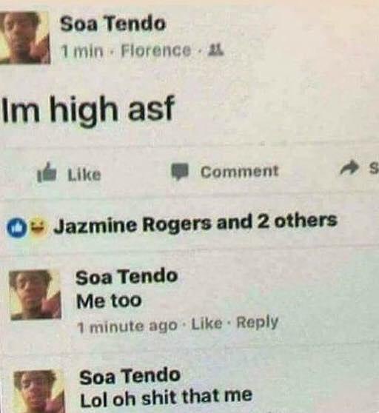The height and width of the screenshot is (413, 379).
Task: Open Soa Tendo's name on the post
Action: tap(113, 24)
